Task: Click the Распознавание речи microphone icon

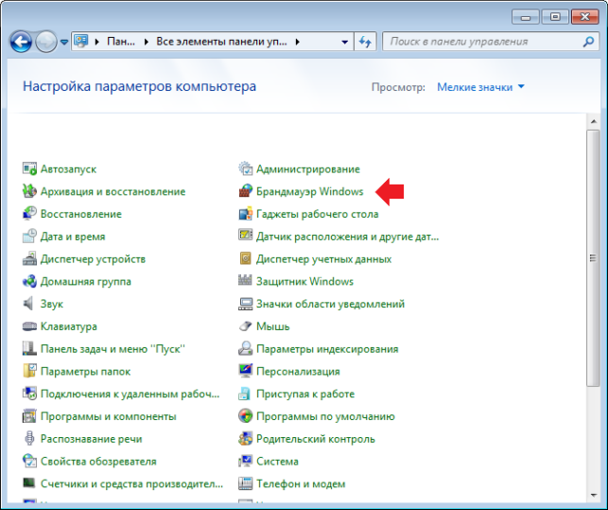Action: [x=29, y=439]
